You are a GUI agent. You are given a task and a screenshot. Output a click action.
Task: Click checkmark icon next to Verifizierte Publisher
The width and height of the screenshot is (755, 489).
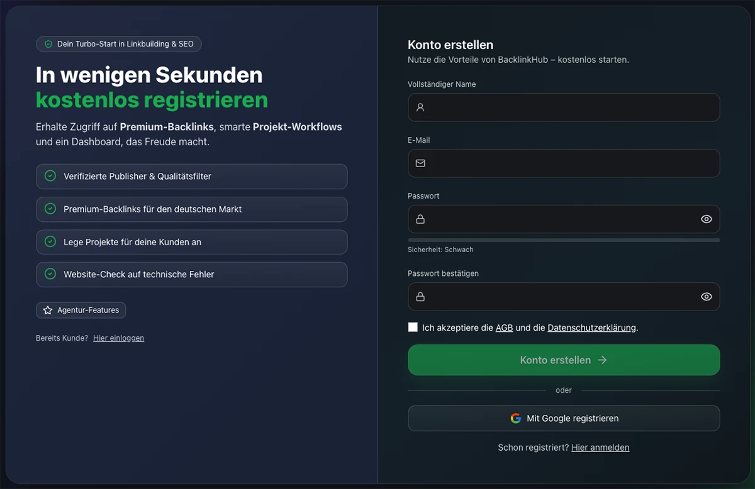[50, 176]
